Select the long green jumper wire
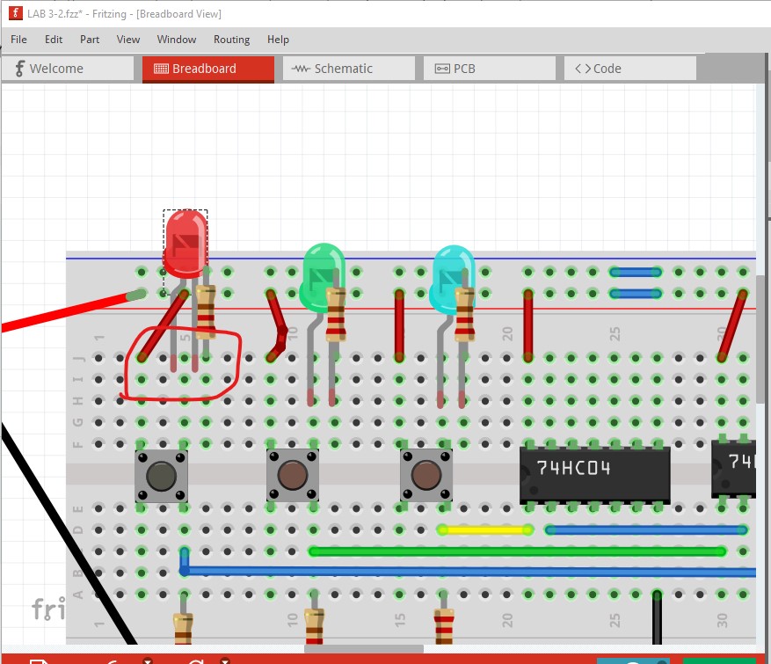771x664 pixels. pyautogui.click(x=517, y=551)
